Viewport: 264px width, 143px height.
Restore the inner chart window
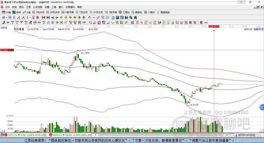pyautogui.click(x=258, y=7)
